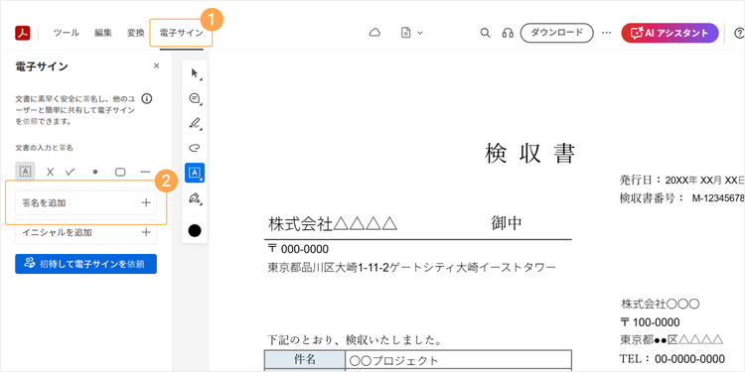Click the headphones read-aloud icon
Viewport: 745px width, 372px height.
coord(508,33)
